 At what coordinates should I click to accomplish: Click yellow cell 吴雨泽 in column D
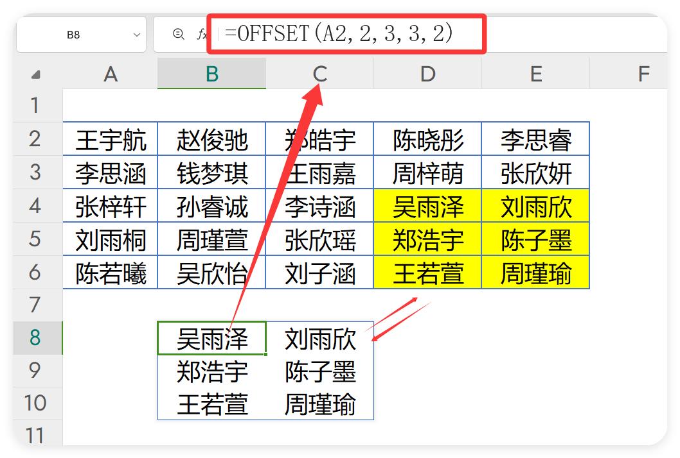[427, 206]
